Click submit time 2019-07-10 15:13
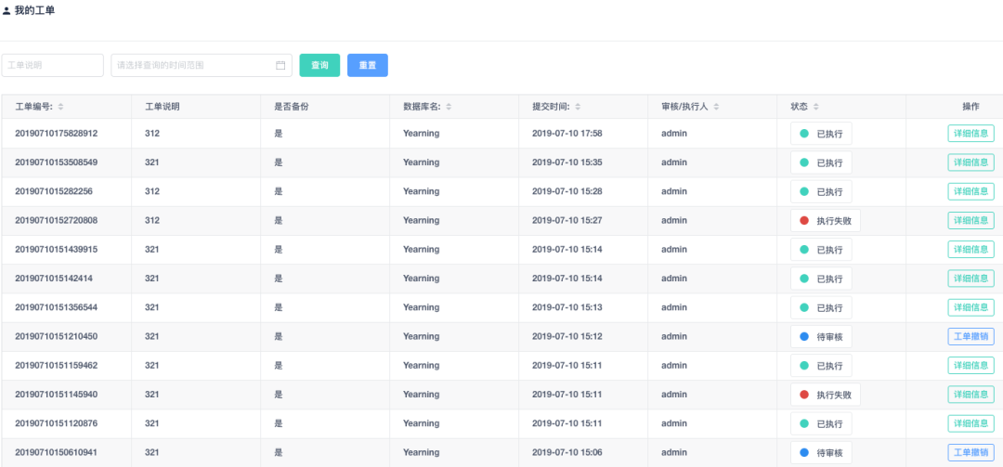The height and width of the screenshot is (467, 1003). (567, 307)
